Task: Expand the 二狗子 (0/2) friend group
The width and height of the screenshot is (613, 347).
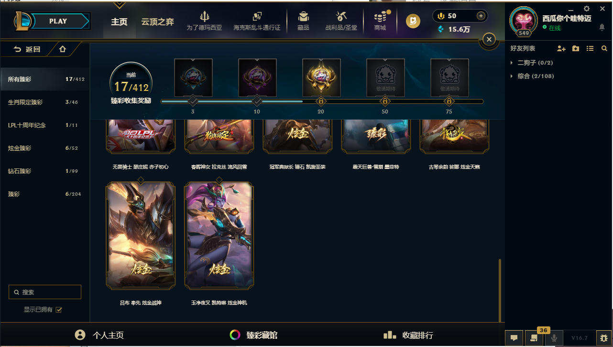Action: click(x=532, y=63)
